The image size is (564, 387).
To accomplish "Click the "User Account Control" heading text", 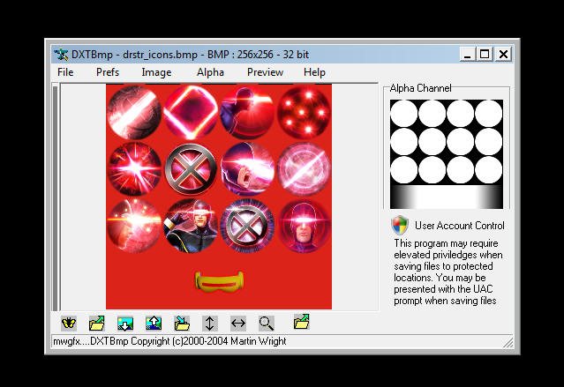I will click(x=460, y=226).
